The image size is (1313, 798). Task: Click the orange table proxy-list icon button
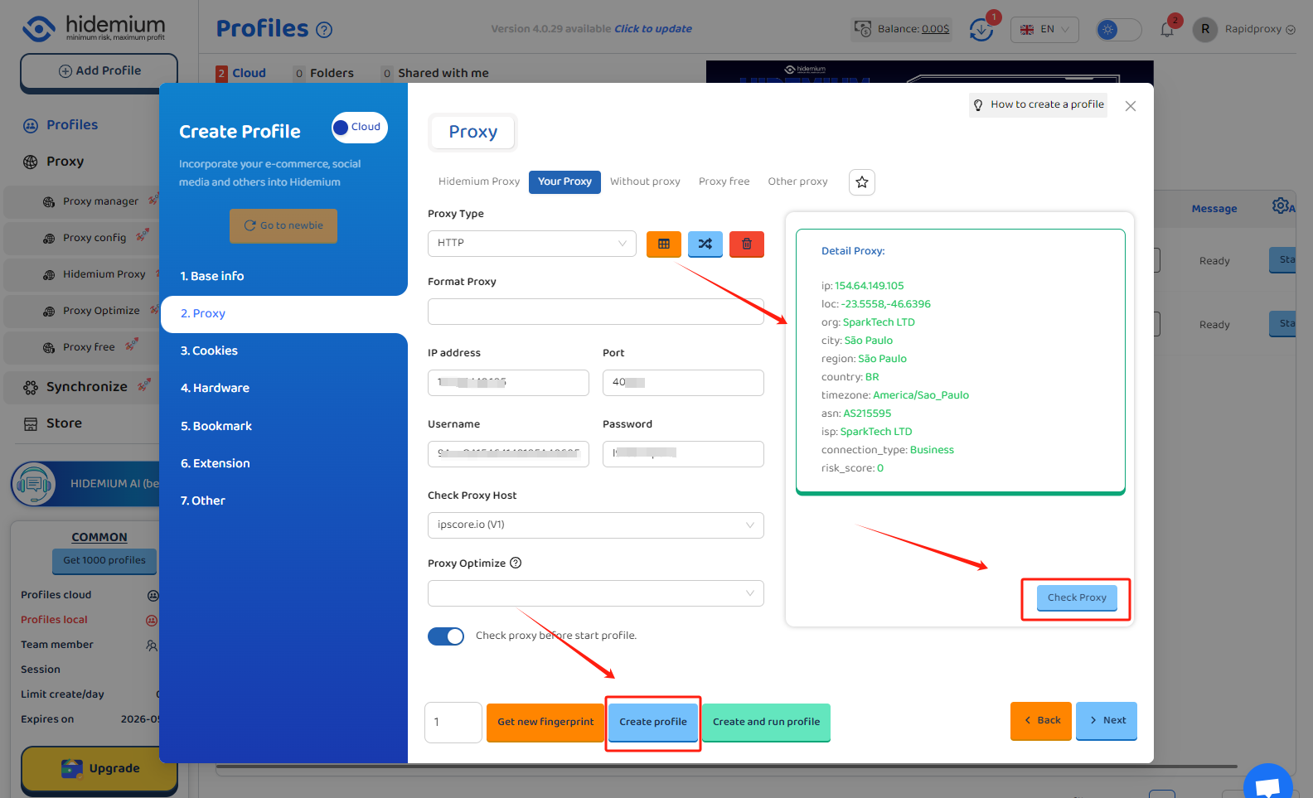tap(664, 244)
